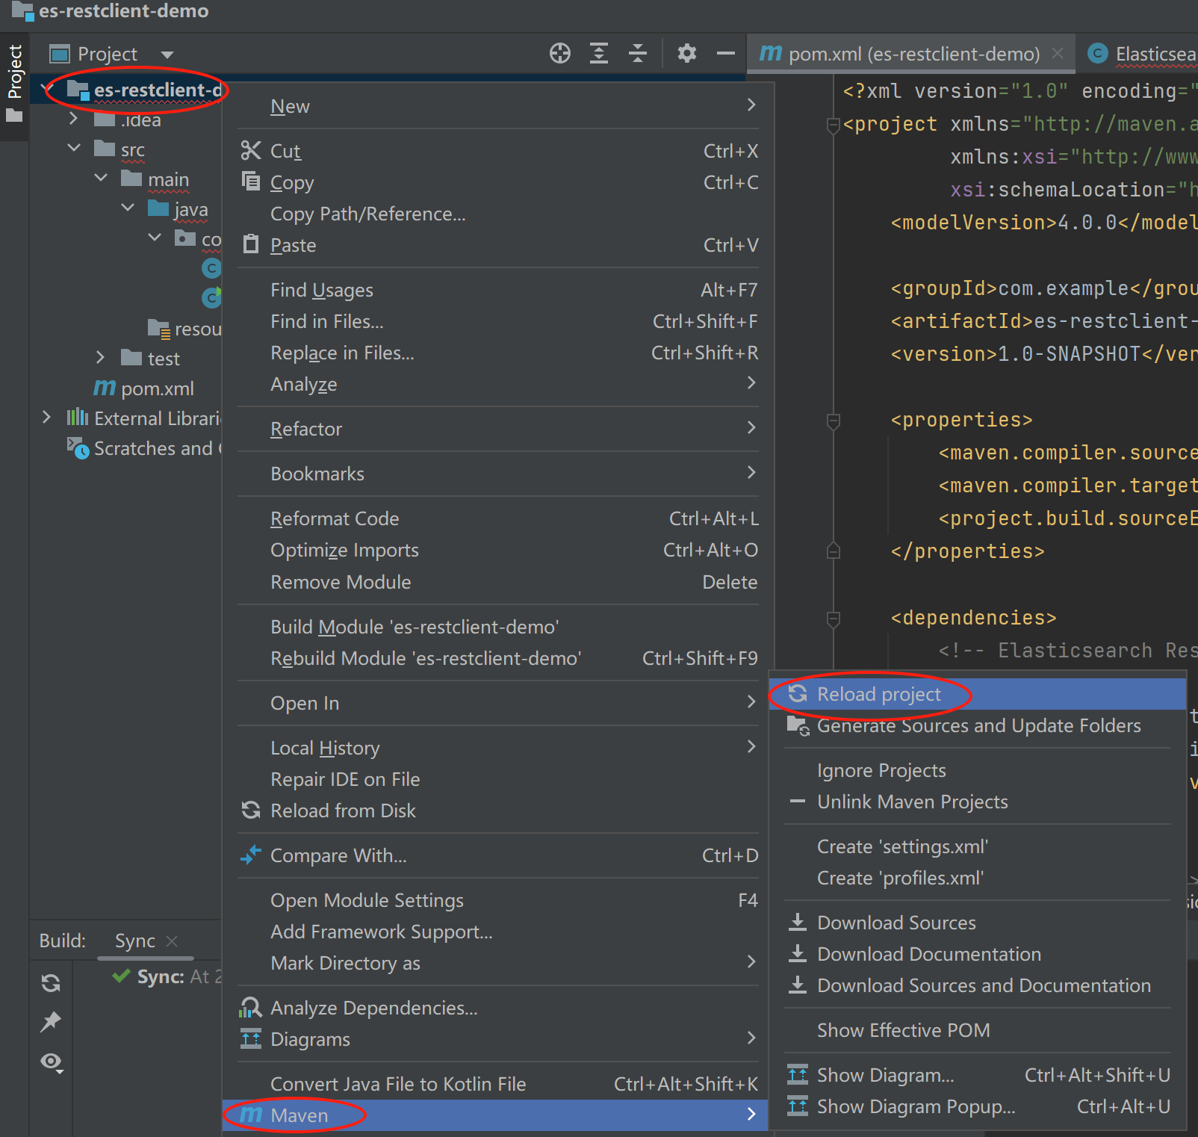Select Copy Path/Reference... item
Screen dimensions: 1198x1137
click(498, 214)
